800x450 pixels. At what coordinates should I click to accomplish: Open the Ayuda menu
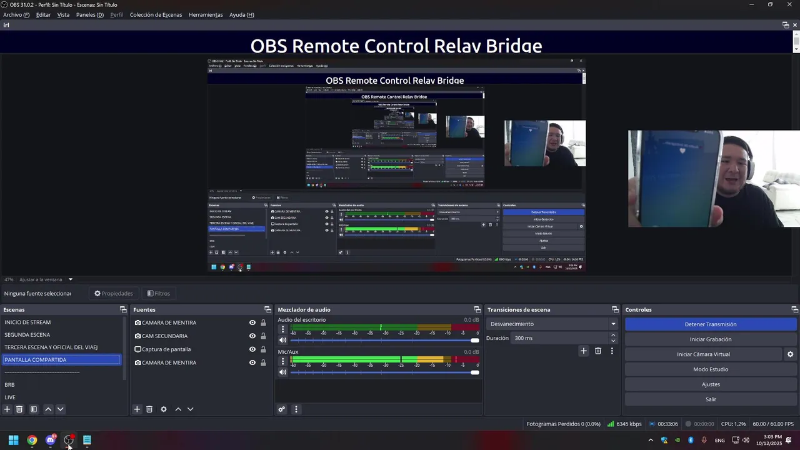[242, 14]
